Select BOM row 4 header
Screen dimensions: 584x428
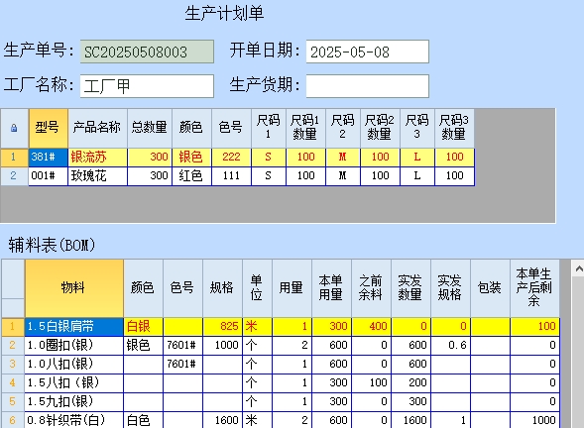coord(13,383)
